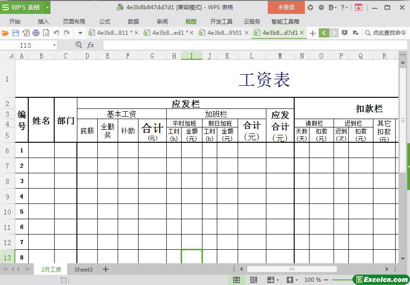Image resolution: width=410 pixels, height=285 pixels.
Task: Open the 开发工具 tab
Action: coord(221,21)
